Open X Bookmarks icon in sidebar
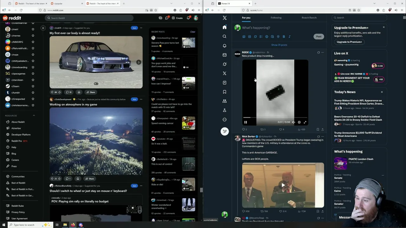This screenshot has width=406, height=228. click(x=225, y=92)
